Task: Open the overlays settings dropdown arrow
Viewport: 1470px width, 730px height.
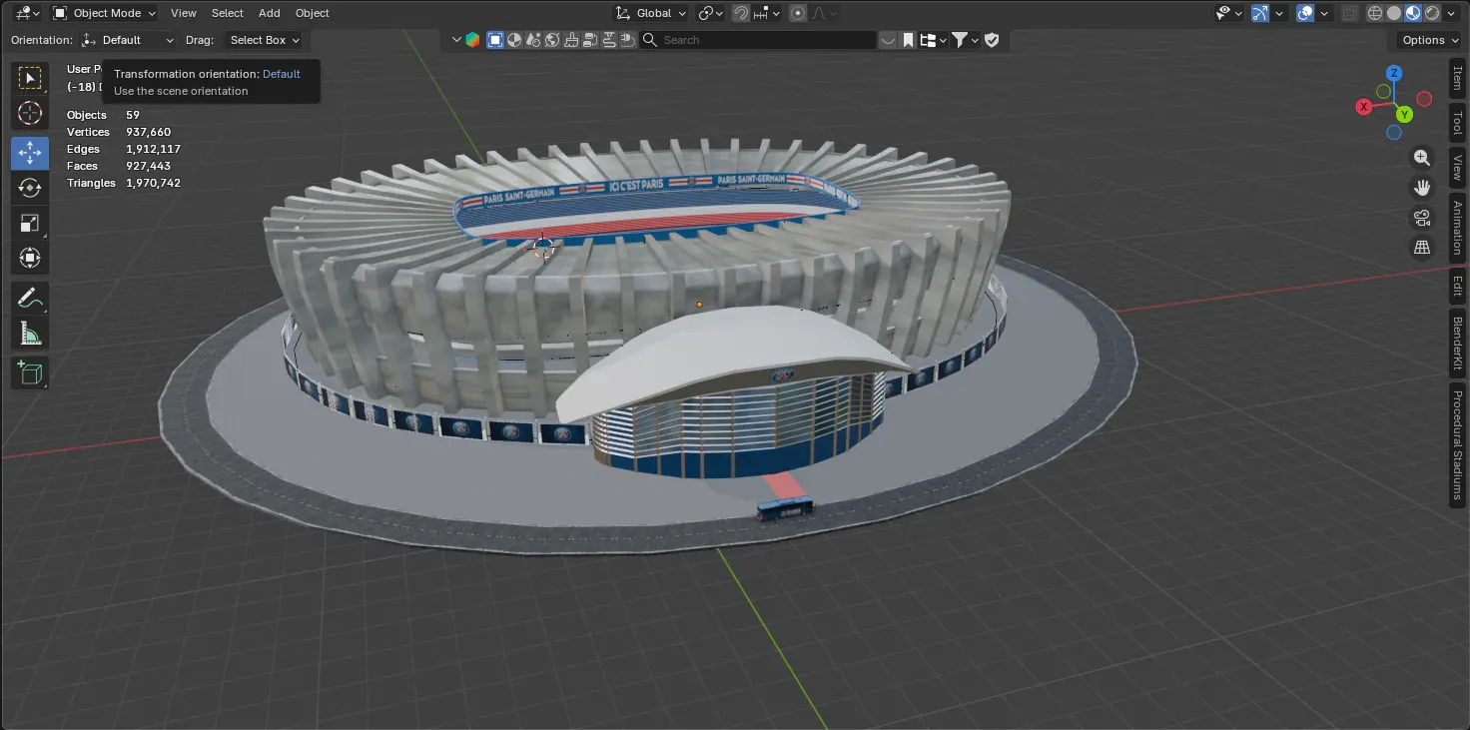Action: point(1324,13)
